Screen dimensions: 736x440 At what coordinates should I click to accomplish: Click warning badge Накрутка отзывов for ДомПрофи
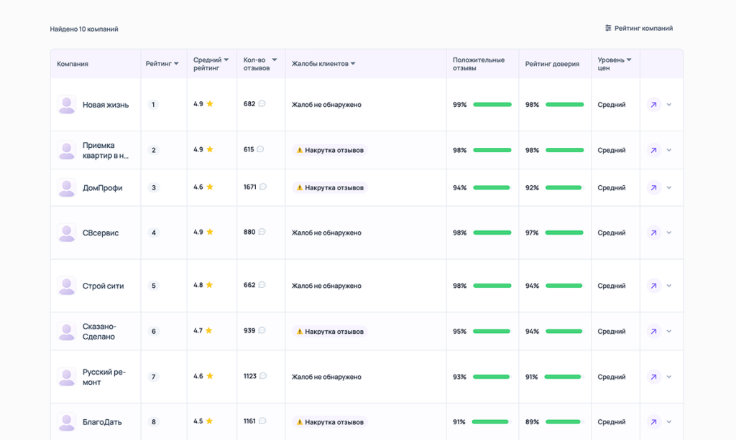(330, 188)
